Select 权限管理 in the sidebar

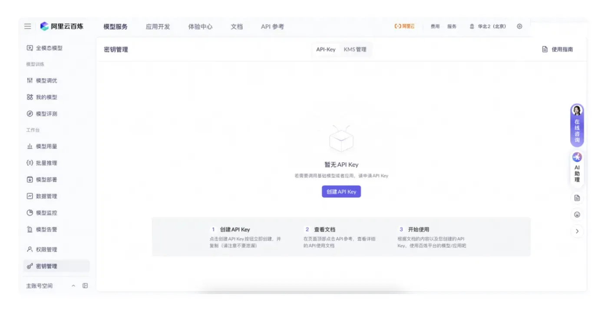tap(56, 250)
